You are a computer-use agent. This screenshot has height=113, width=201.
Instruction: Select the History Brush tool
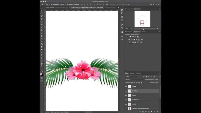tap(41, 39)
